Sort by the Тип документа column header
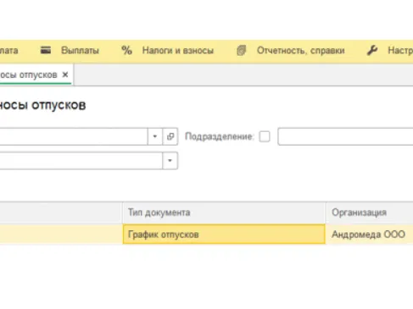 (224, 212)
